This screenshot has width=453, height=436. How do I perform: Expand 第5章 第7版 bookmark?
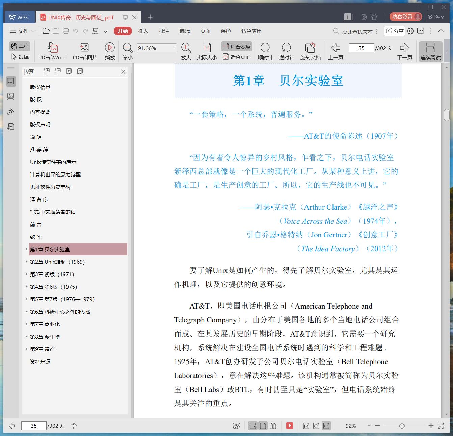[27, 299]
